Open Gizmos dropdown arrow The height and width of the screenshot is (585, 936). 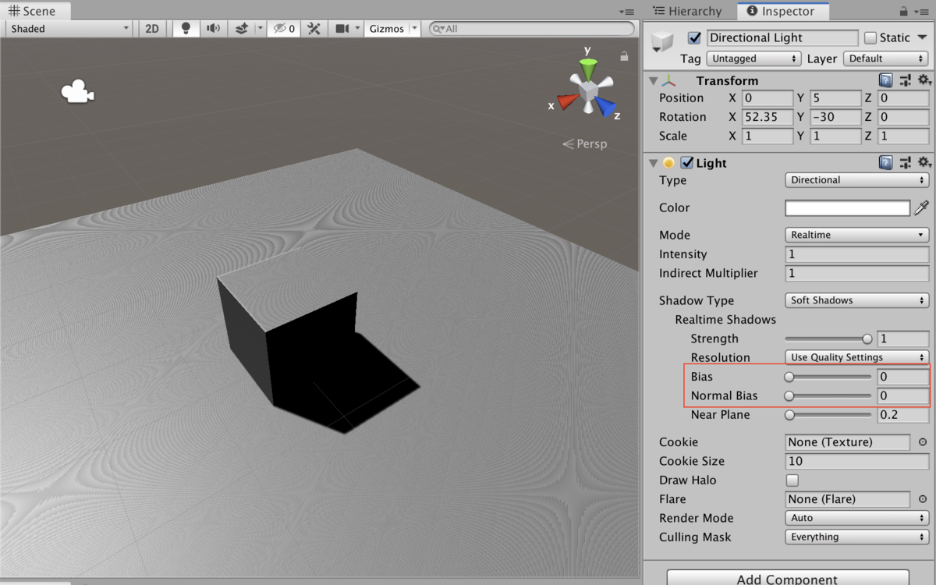pyautogui.click(x=415, y=29)
